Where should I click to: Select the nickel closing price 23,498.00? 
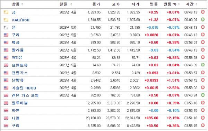93,118
